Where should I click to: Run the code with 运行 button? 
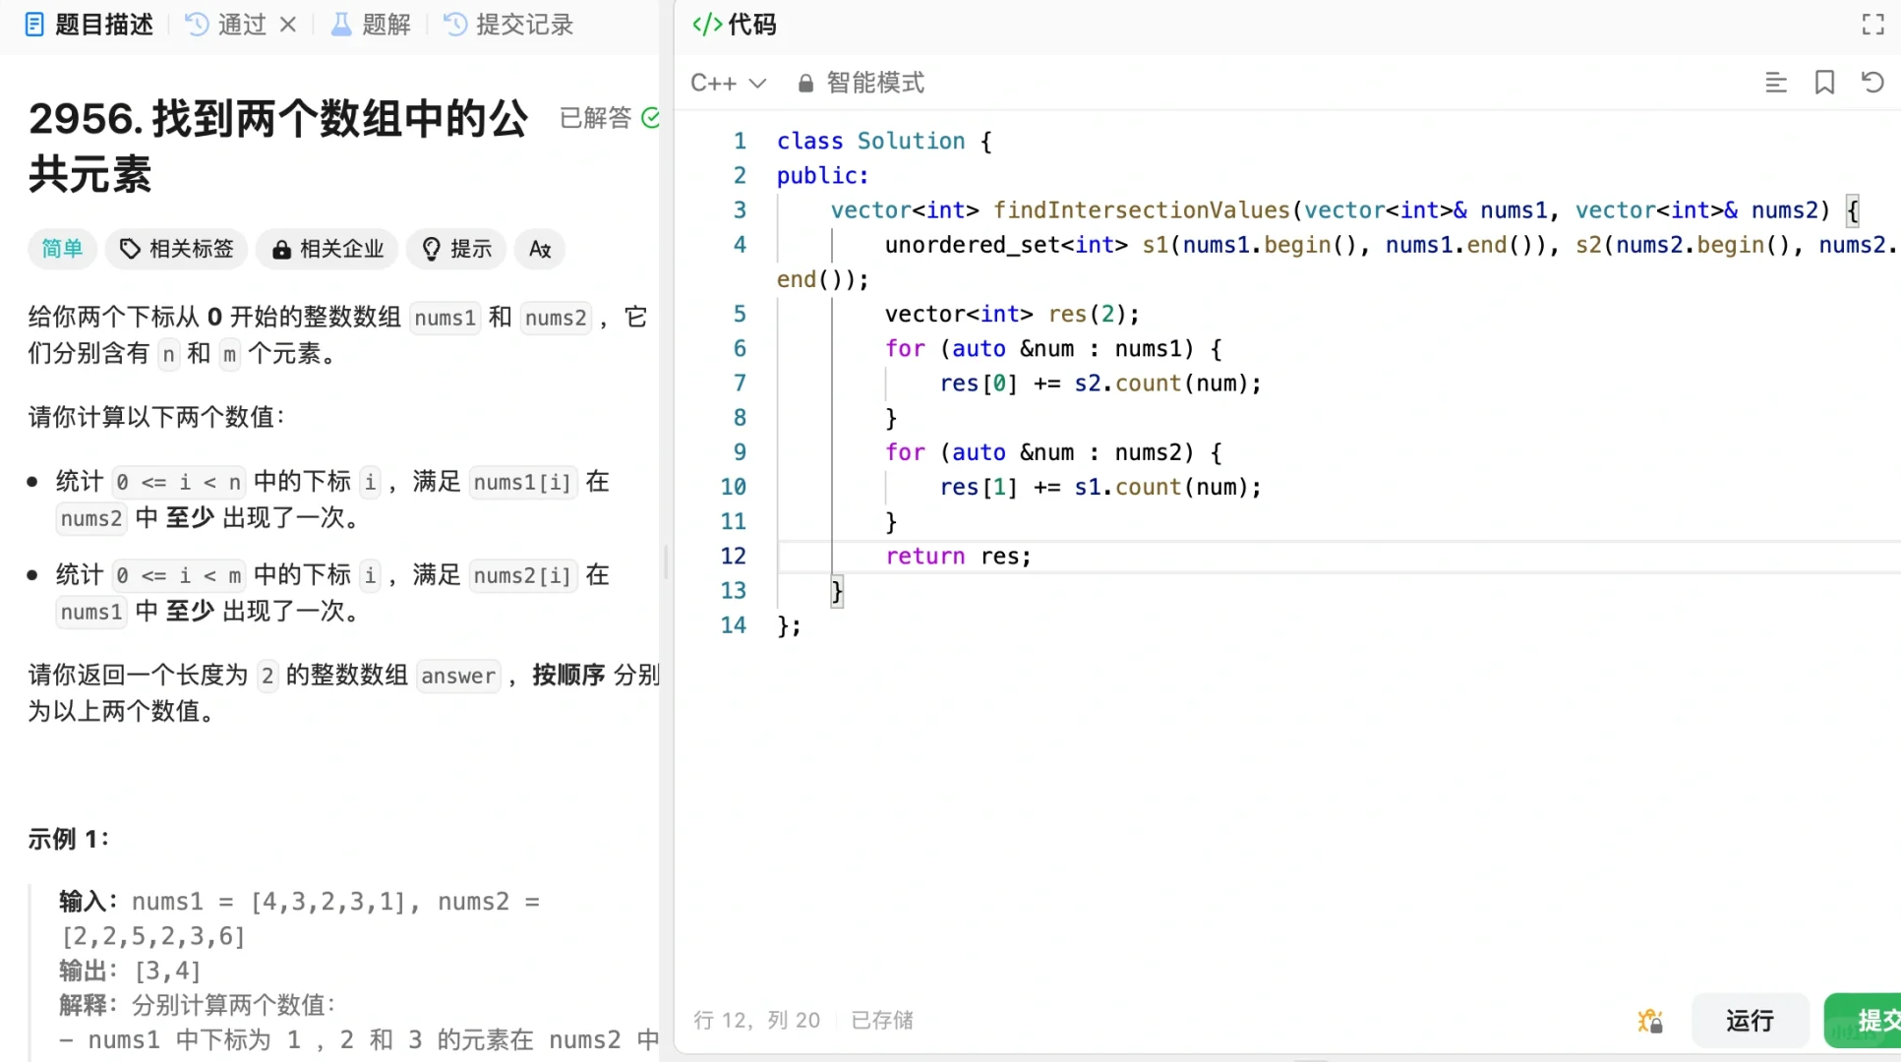(1750, 1021)
